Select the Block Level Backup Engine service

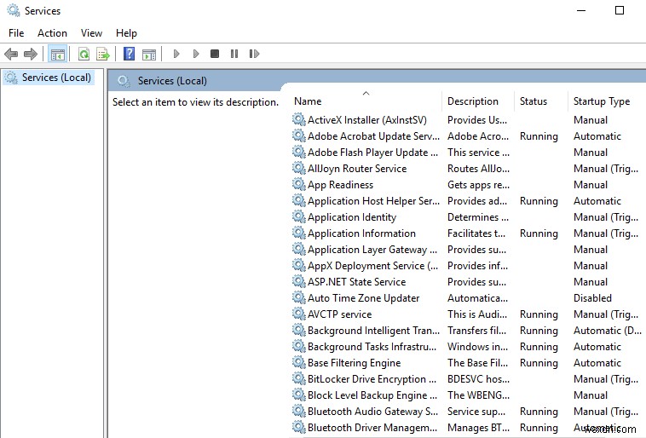(468, 395)
